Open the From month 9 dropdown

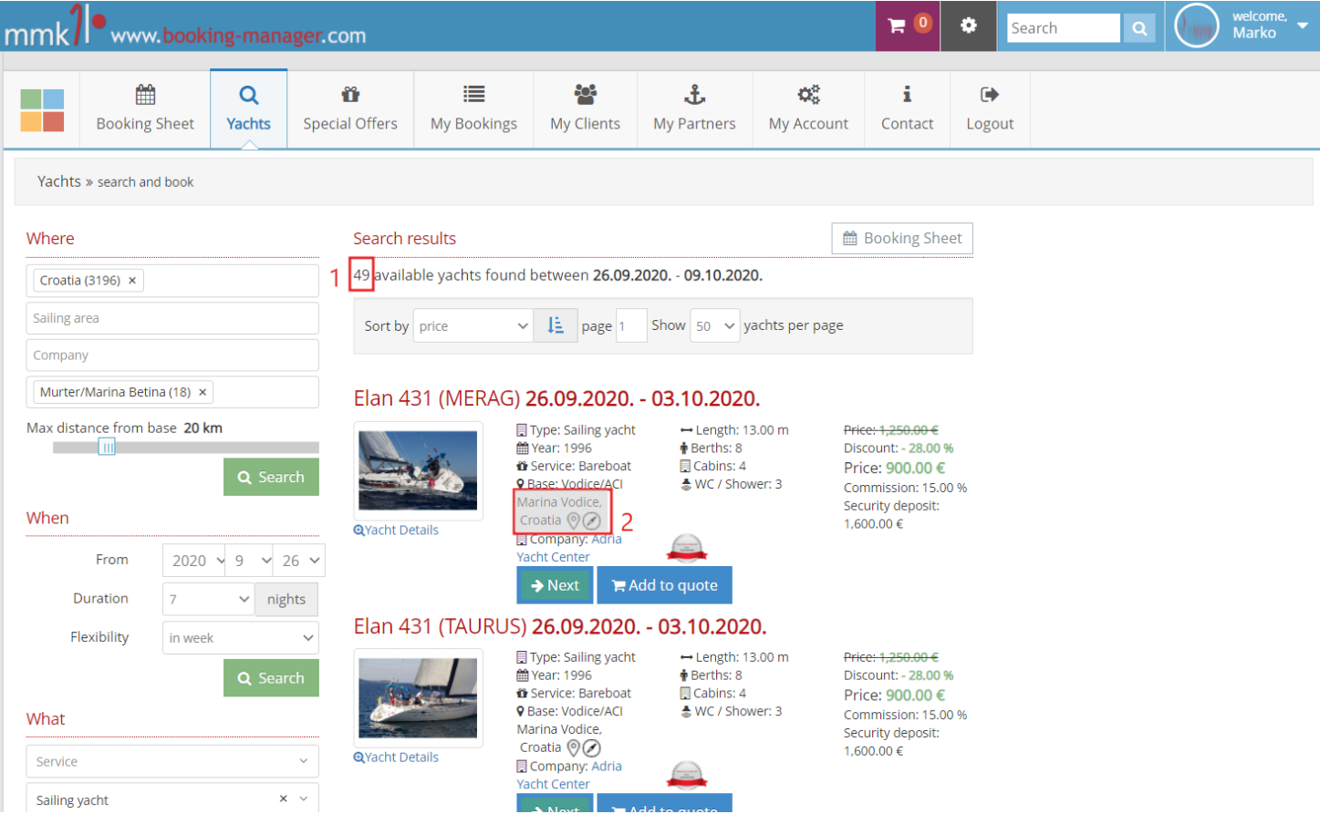click(x=251, y=561)
